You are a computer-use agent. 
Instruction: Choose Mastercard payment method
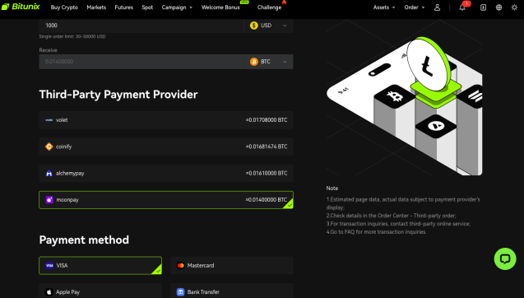232,266
